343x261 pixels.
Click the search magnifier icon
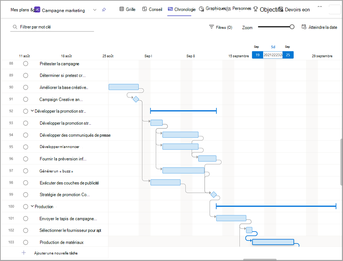15,27
